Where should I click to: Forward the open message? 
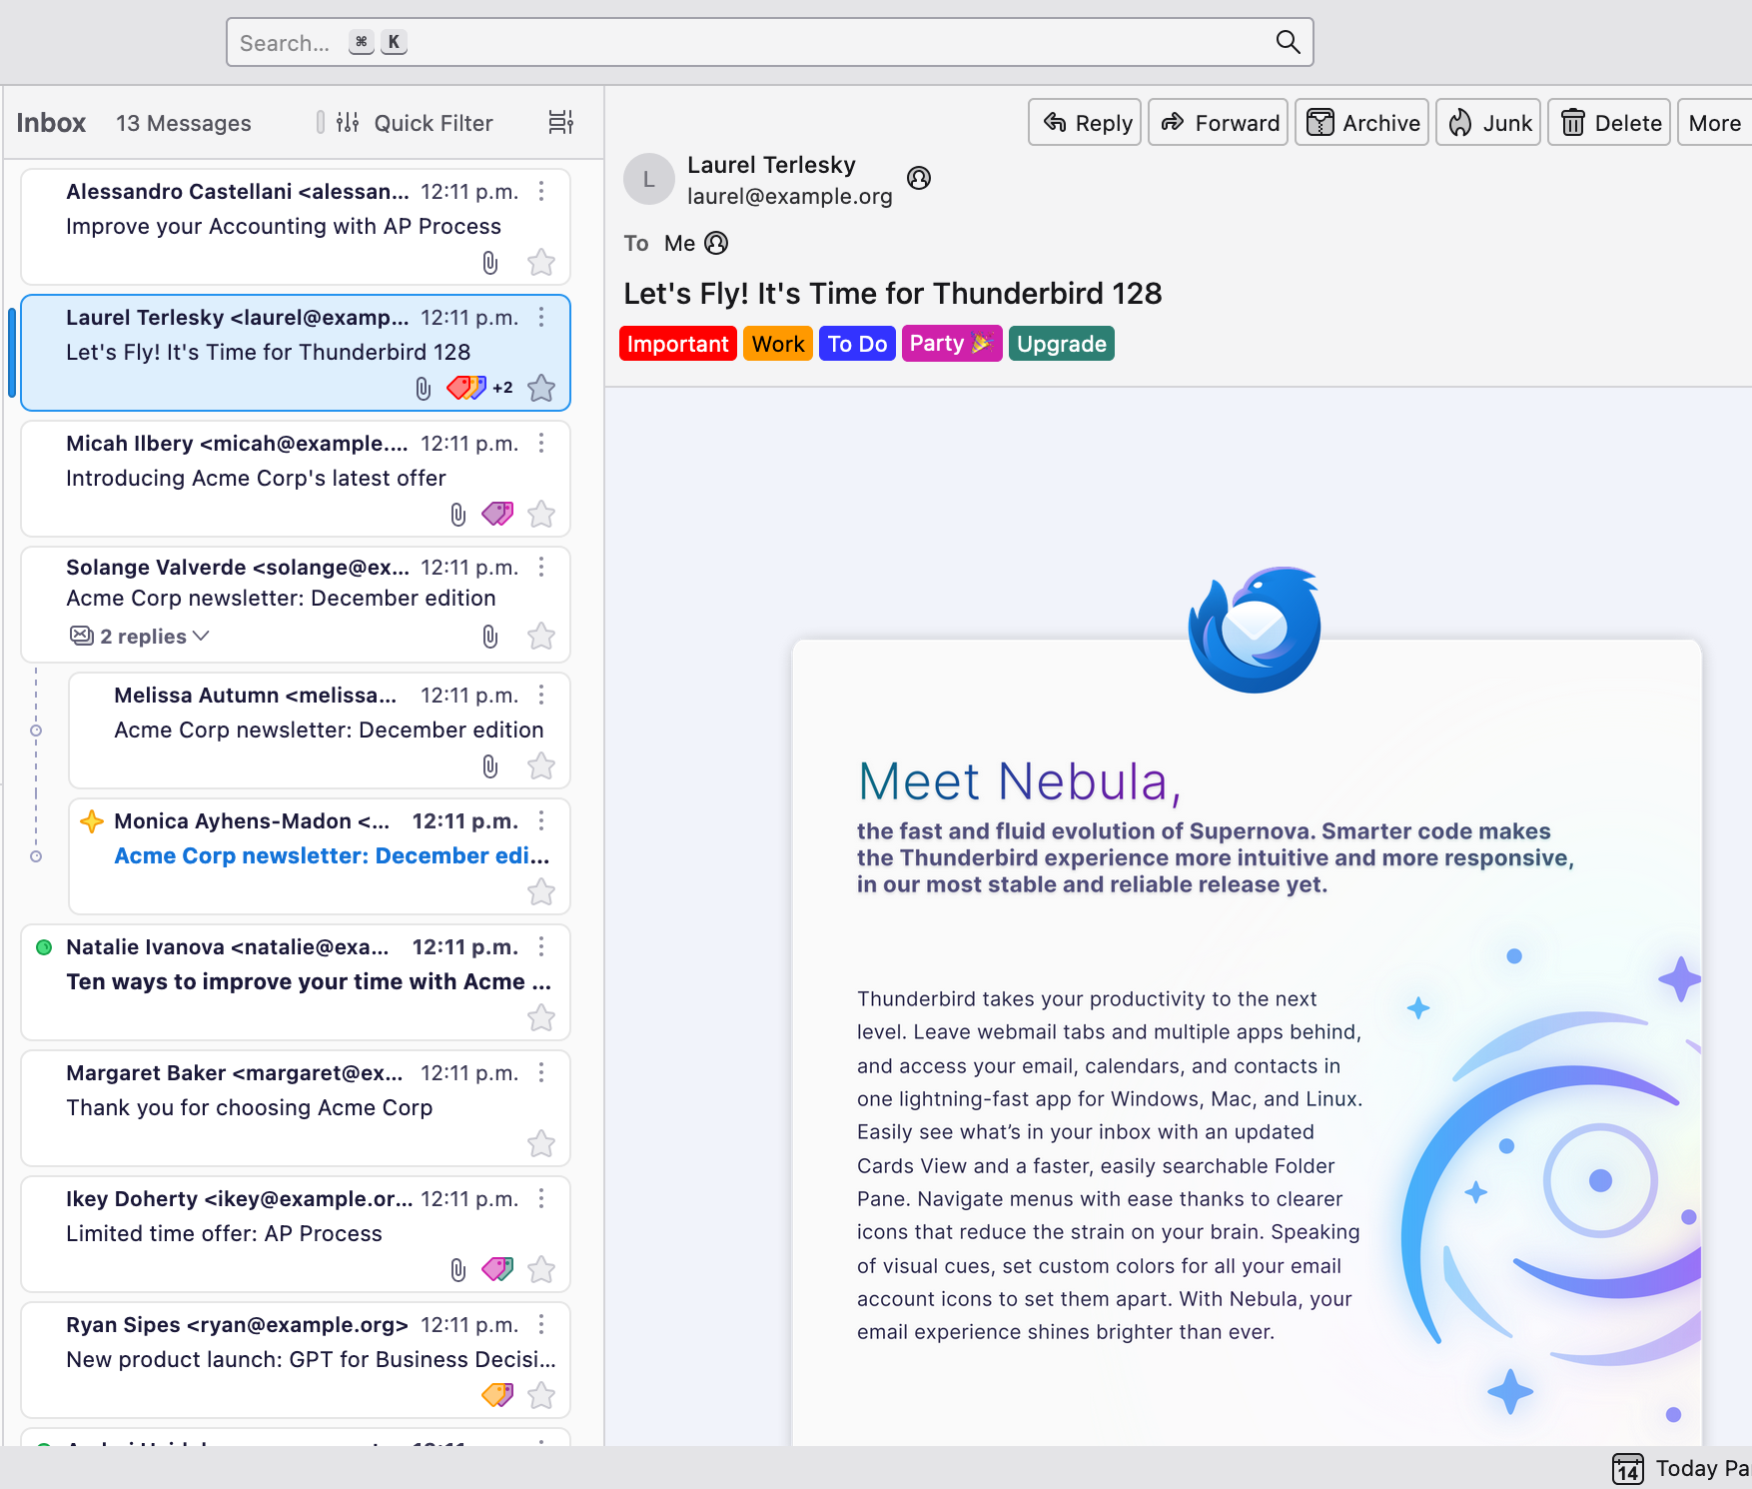point(1219,123)
